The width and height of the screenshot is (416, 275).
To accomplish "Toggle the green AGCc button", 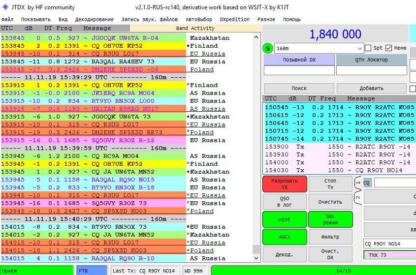I will coord(285,237).
